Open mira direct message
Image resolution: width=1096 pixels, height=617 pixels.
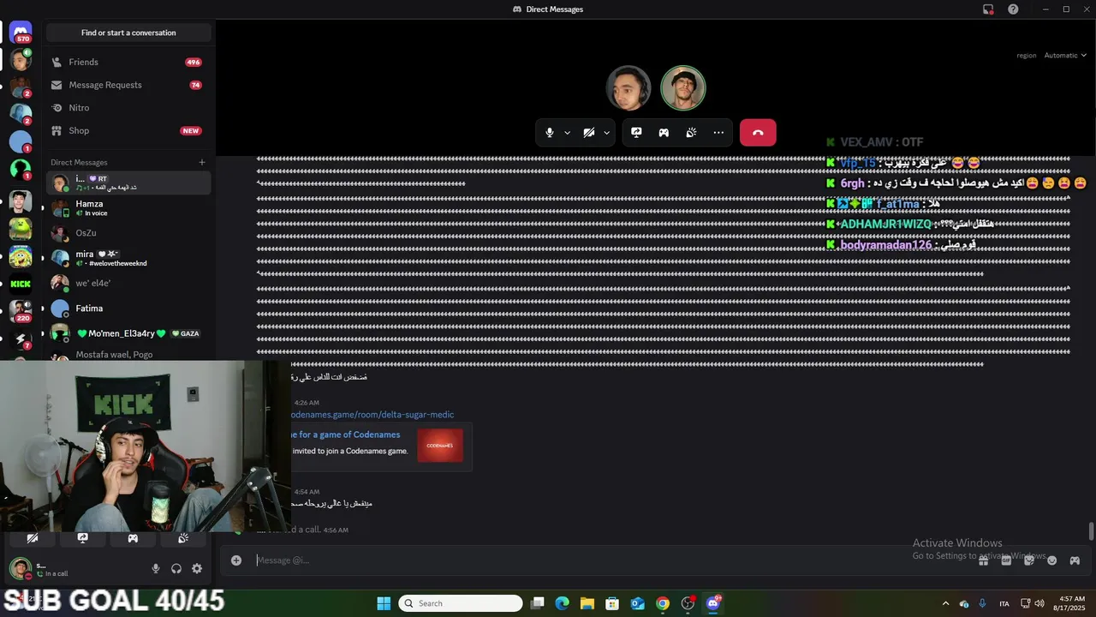pos(128,258)
